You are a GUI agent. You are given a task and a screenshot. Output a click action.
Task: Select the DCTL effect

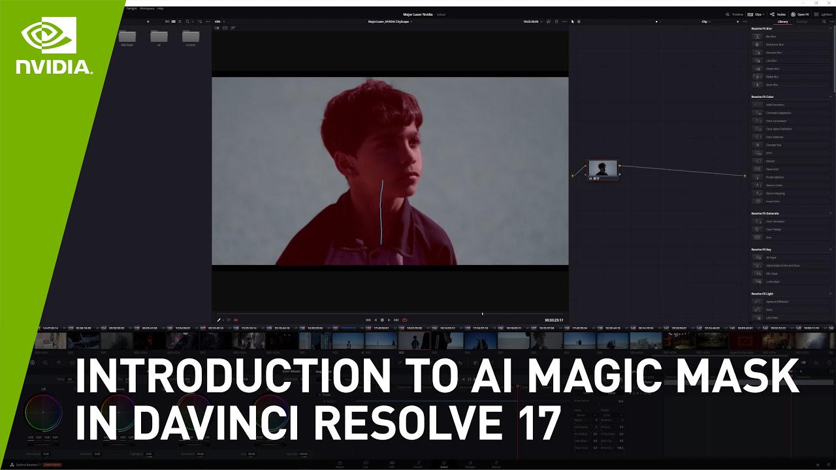(791, 153)
